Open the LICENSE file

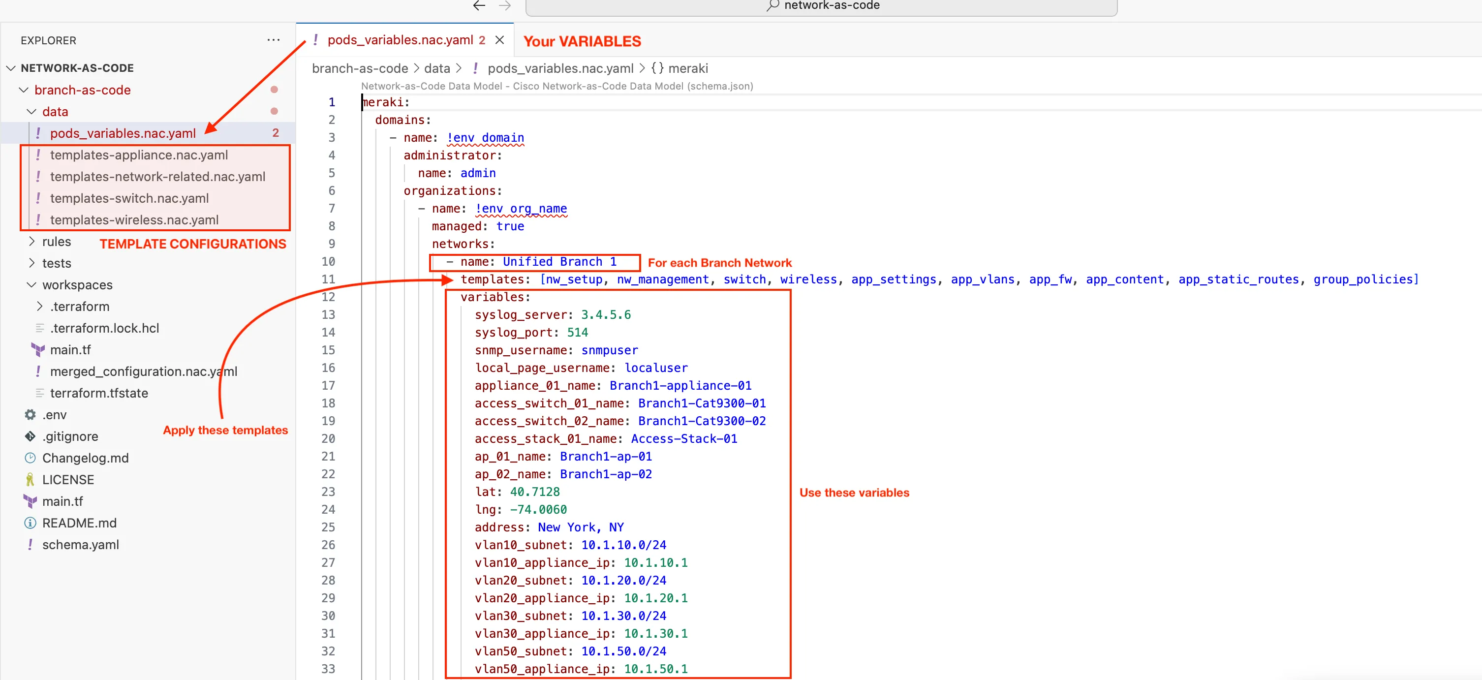[68, 479]
